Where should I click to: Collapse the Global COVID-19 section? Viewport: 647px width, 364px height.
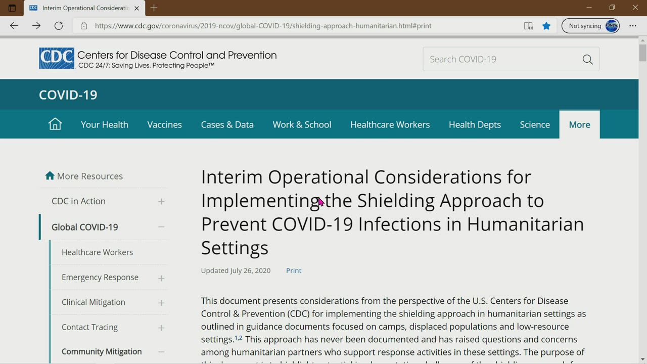pyautogui.click(x=161, y=227)
